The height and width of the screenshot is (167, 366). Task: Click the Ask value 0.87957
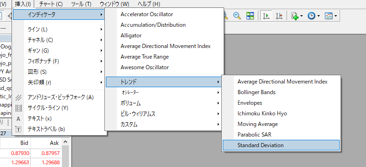coord(50,153)
